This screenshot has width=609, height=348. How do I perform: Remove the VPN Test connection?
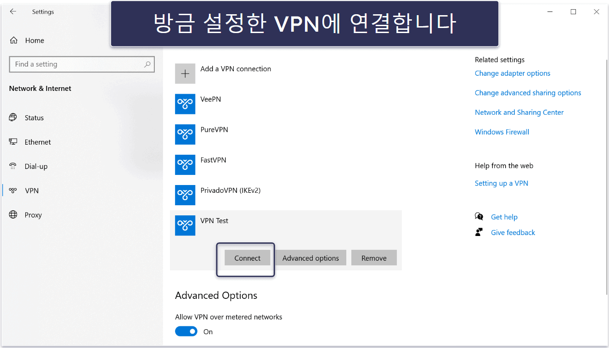coord(374,258)
